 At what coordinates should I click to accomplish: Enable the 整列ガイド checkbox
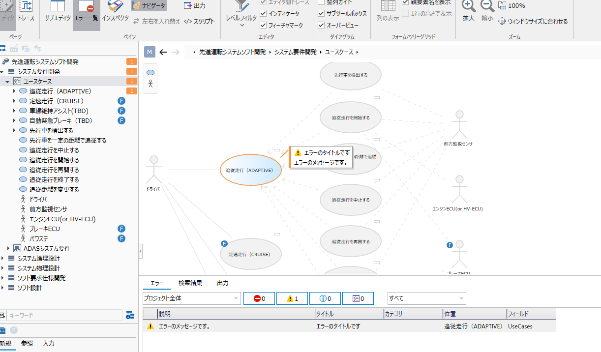click(321, 2)
